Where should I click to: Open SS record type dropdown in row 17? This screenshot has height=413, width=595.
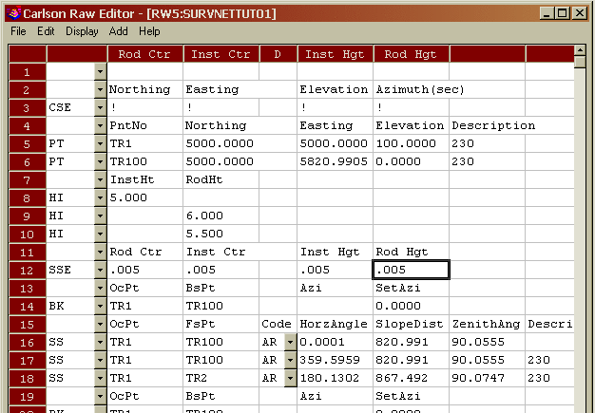coord(100,361)
